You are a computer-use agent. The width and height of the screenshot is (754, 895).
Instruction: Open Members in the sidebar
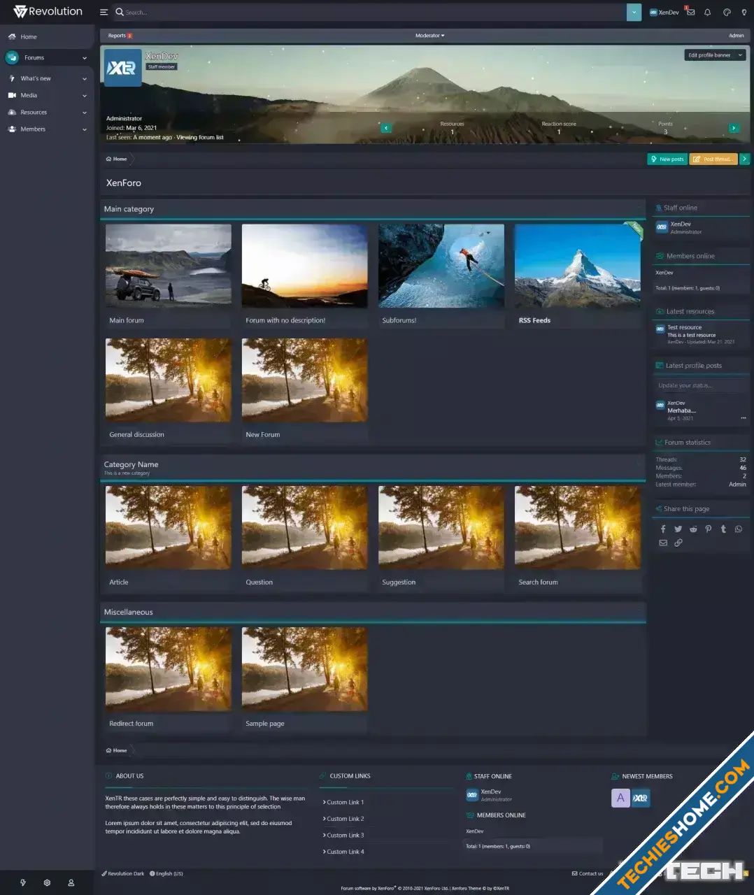click(x=33, y=129)
